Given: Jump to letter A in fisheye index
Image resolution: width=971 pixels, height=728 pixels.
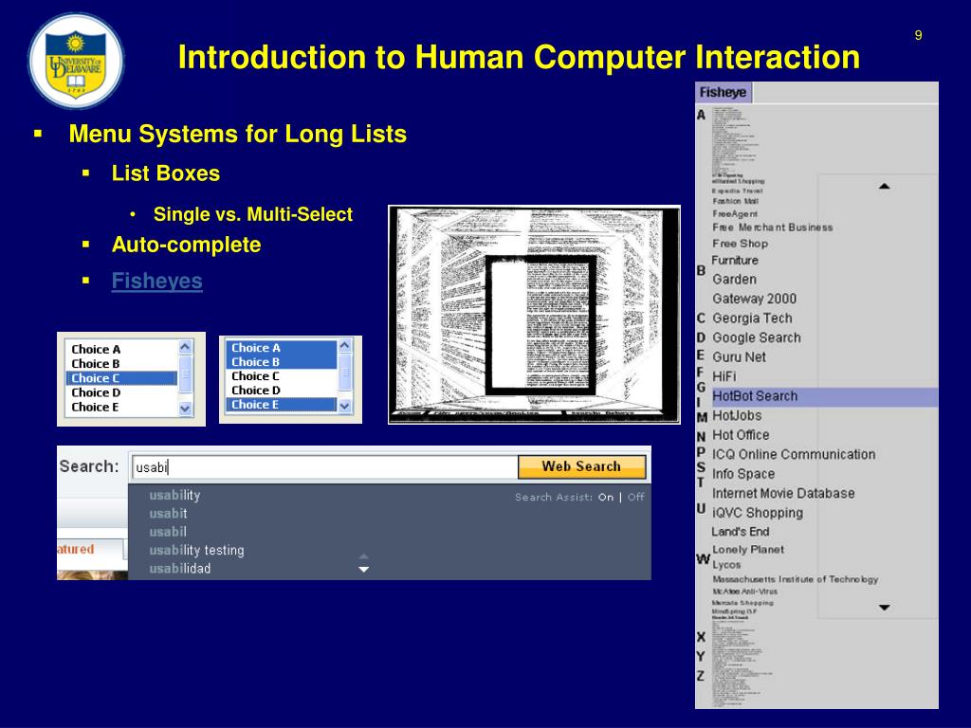Looking at the screenshot, I should point(701,115).
